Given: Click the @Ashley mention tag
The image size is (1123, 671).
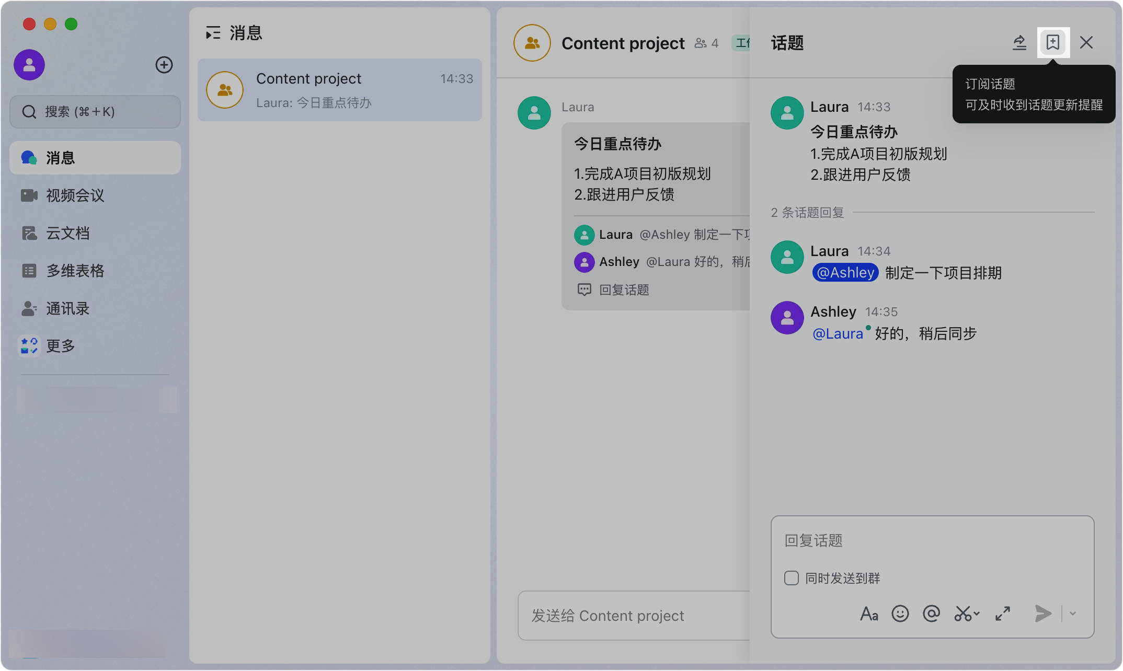Looking at the screenshot, I should coord(845,273).
